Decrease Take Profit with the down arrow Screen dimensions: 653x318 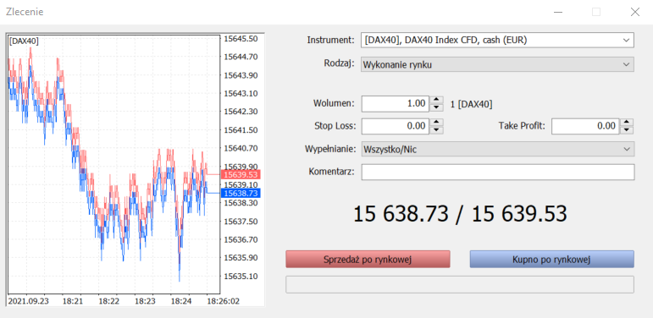(x=627, y=129)
